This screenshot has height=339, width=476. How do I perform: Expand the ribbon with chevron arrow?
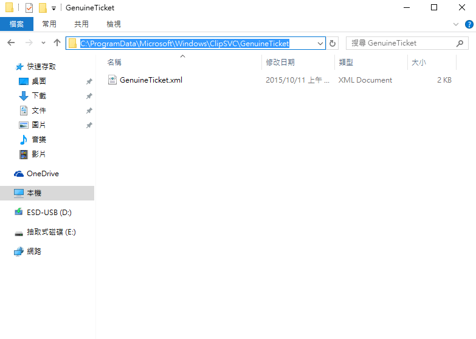pyautogui.click(x=456, y=24)
